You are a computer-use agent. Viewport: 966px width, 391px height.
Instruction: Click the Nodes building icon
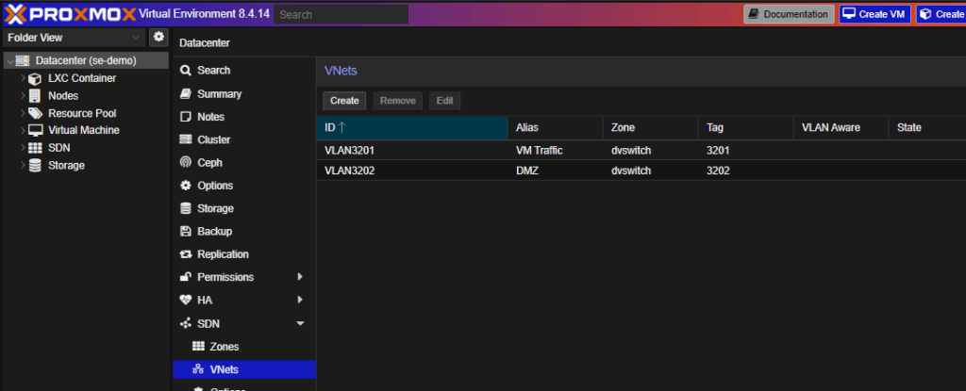pos(36,96)
